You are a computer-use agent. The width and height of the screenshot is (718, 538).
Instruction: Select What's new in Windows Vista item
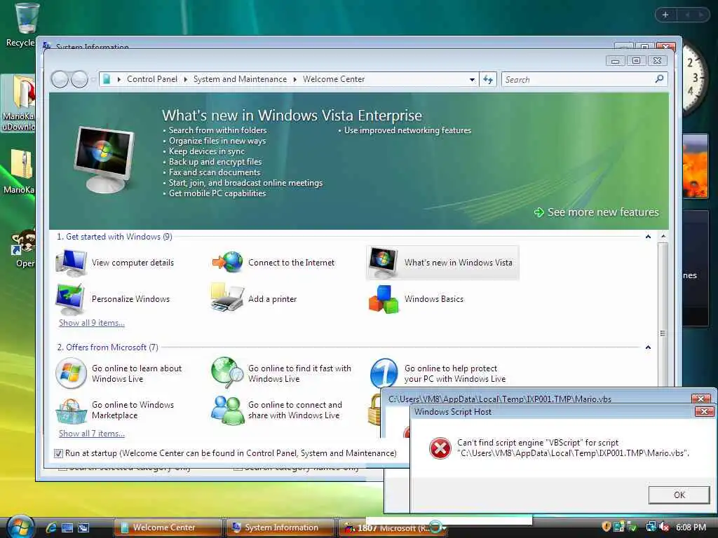click(x=442, y=263)
